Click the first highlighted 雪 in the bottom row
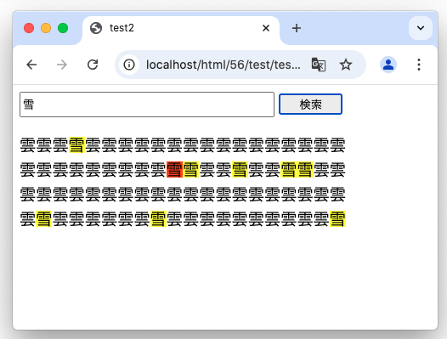The width and height of the screenshot is (447, 339). [44, 218]
